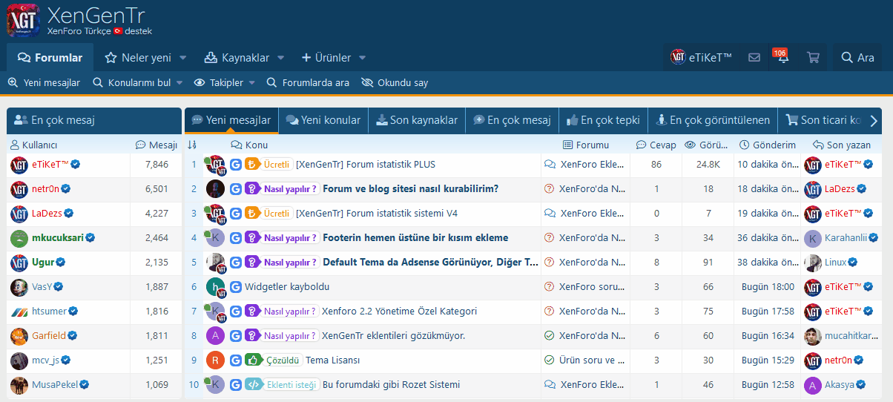Expand the Kaynaklar dropdown arrow
Image resolution: width=893 pixels, height=402 pixels.
[x=281, y=58]
